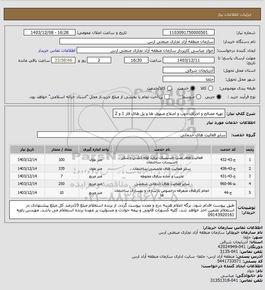This screenshot has height=290, width=265.
Task: Click the تاریخ نیاز column header
Action: click(27, 149)
